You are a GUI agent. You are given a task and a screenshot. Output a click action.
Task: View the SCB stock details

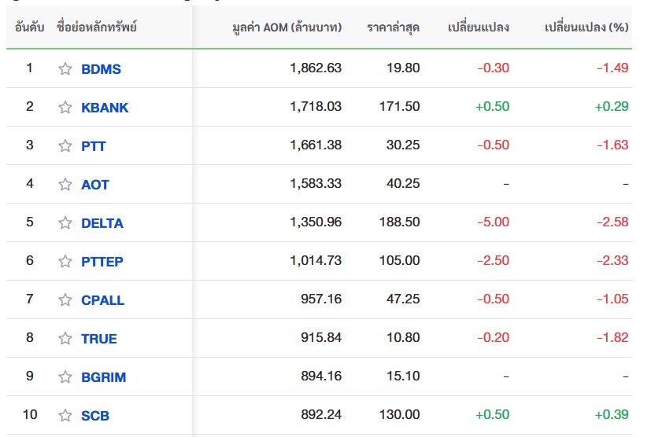95,415
